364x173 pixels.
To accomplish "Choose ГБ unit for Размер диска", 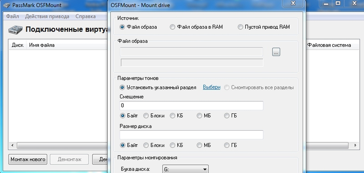I will coord(227,145).
